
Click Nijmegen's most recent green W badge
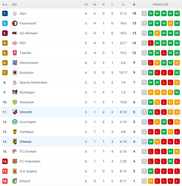click(x=177, y=92)
